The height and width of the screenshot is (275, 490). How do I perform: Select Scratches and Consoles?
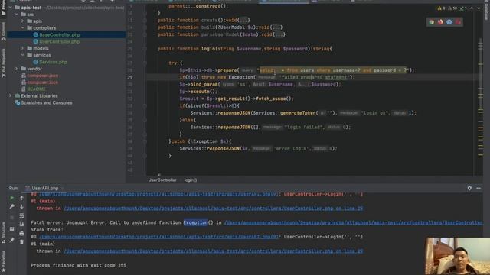pyautogui.click(x=46, y=102)
